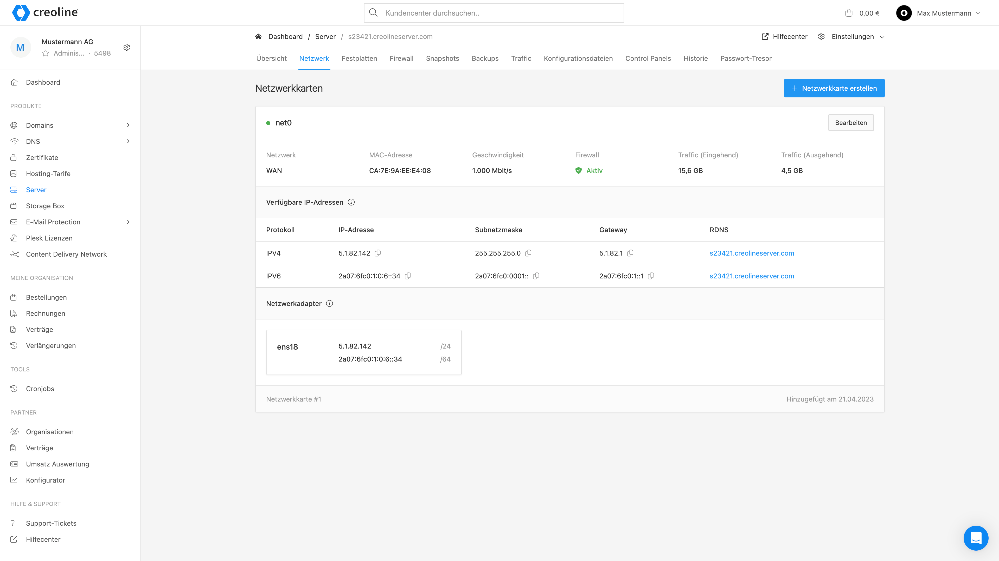
Task: Open the Einstellungen gear icon
Action: pos(821,36)
